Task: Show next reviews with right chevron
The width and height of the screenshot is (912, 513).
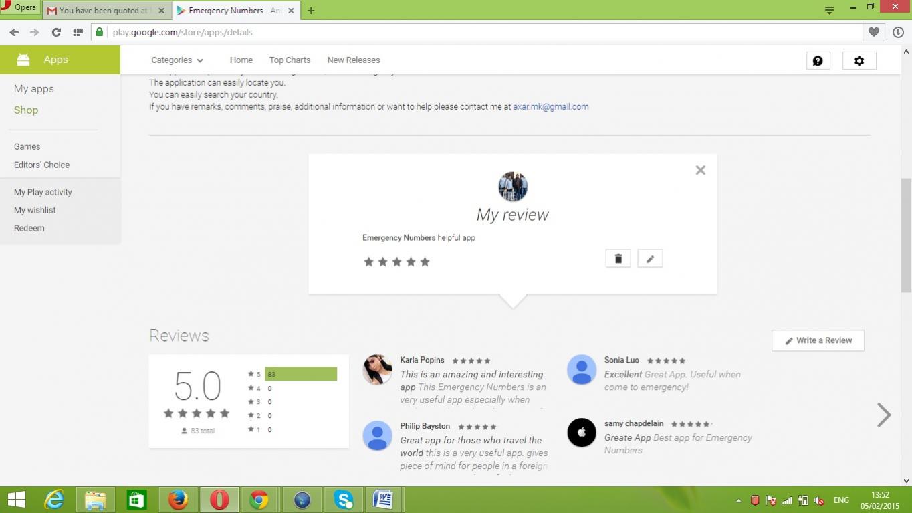Action: pos(884,415)
